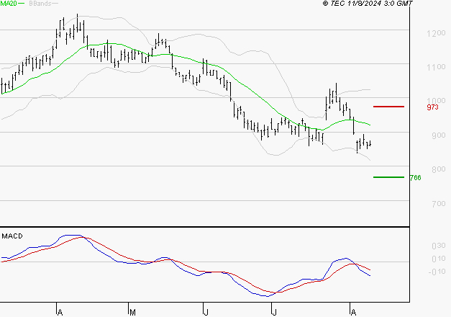
Task: Click the red 973 resistance value
Action: point(432,107)
